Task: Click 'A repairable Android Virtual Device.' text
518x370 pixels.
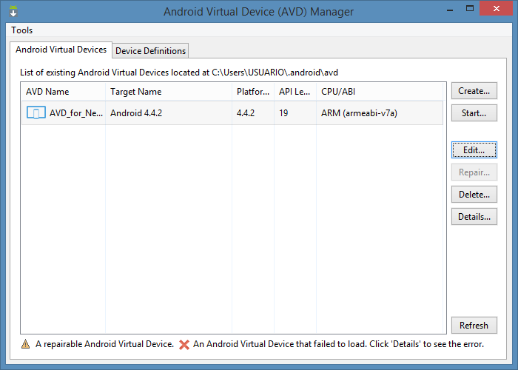Action: point(104,344)
